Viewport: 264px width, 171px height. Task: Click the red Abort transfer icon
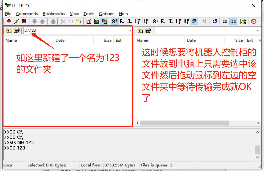pos(253,21)
